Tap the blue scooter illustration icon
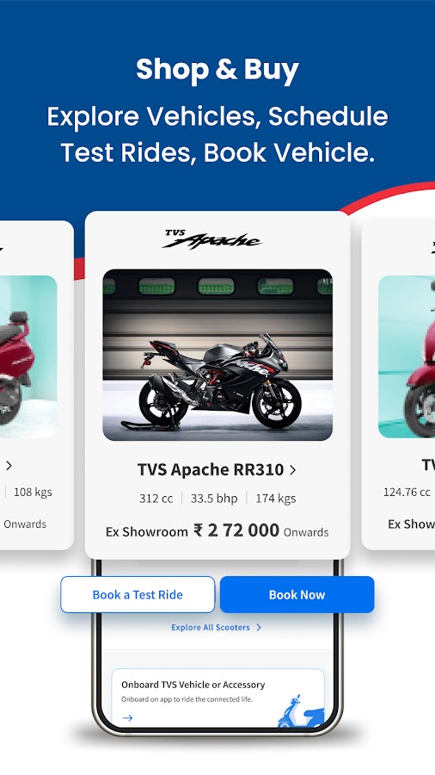This screenshot has height=775, width=435. click(x=301, y=712)
